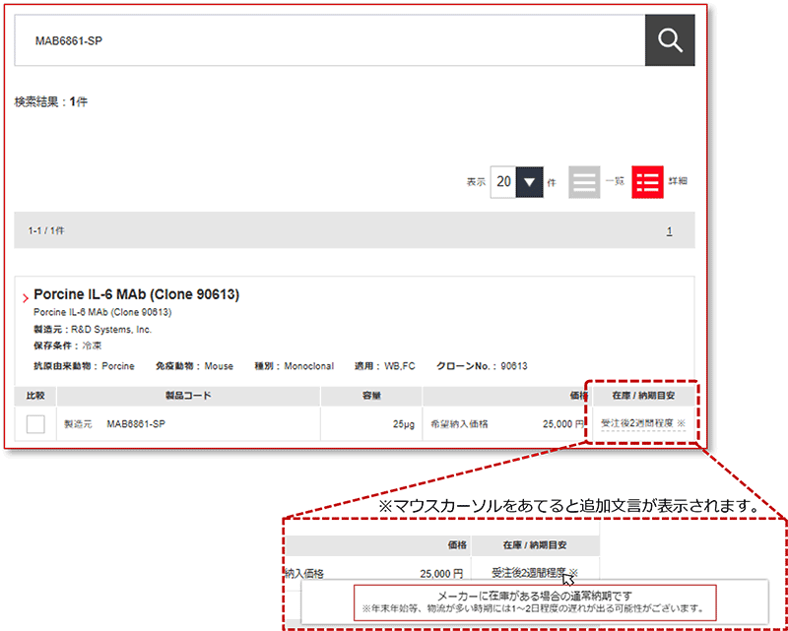Click the red chevron beside the product title
The height and width of the screenshot is (631, 788).
pyautogui.click(x=25, y=296)
